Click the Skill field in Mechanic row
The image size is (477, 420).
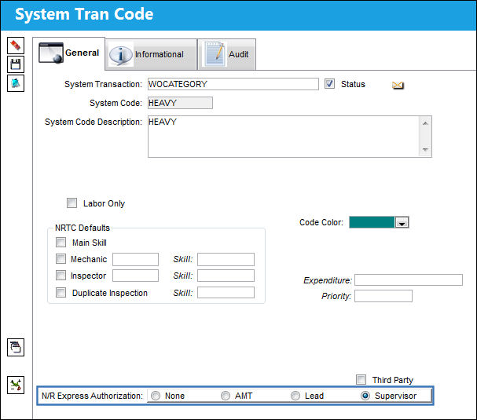pyautogui.click(x=226, y=259)
